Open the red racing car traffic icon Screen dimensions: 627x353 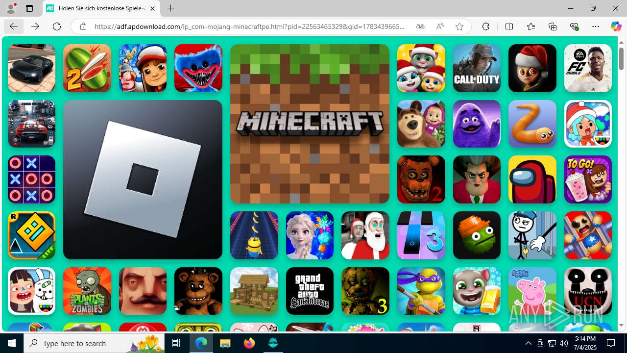(x=31, y=124)
